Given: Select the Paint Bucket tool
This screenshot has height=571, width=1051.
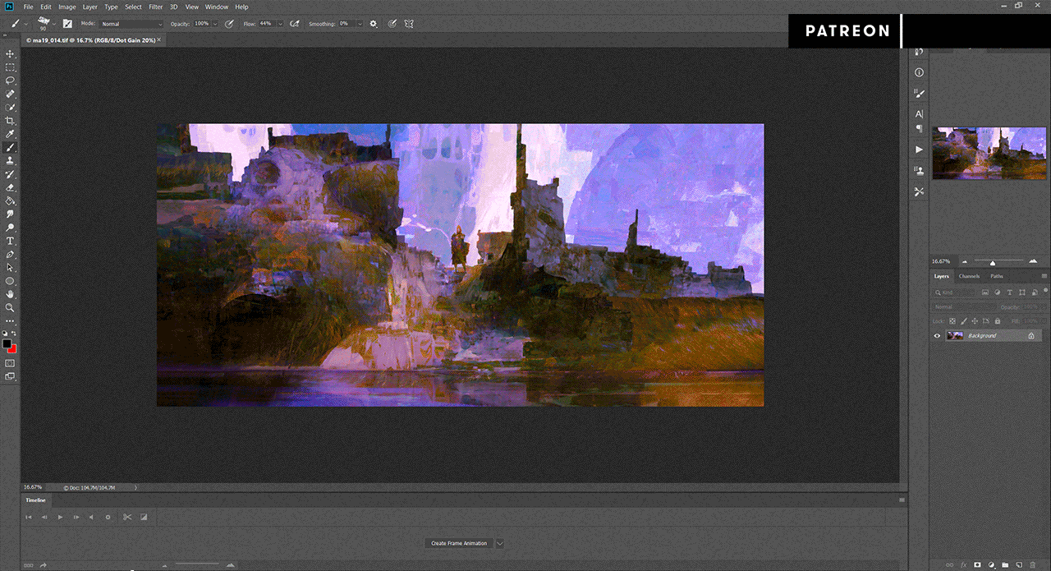Looking at the screenshot, I should click(10, 200).
